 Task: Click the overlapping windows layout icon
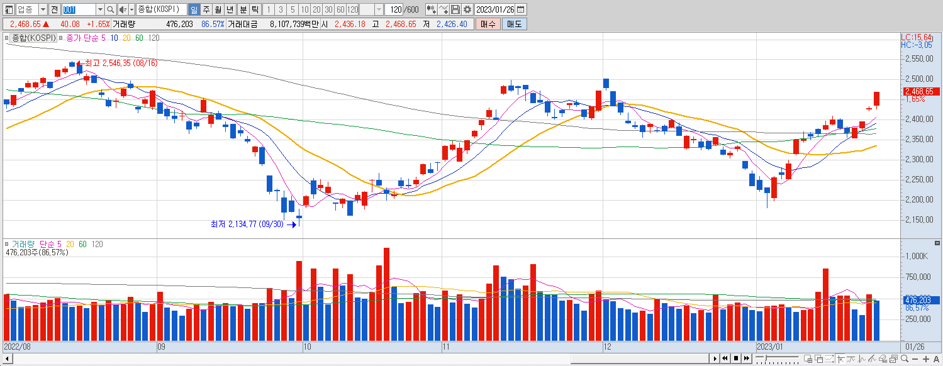(819, 359)
